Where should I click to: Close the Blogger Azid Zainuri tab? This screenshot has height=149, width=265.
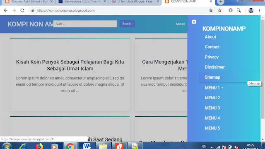(x=51, y=2)
